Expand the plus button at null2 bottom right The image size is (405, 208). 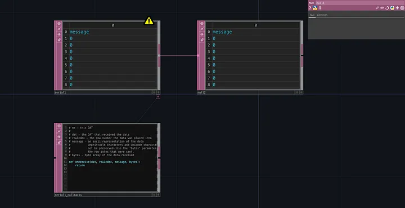click(301, 92)
